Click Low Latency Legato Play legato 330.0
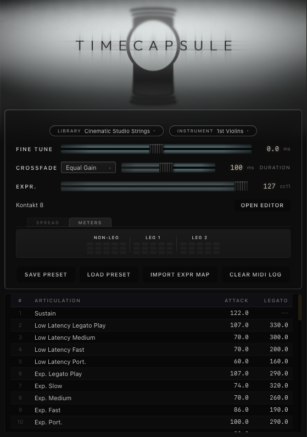307x437 pixels. 278,325
